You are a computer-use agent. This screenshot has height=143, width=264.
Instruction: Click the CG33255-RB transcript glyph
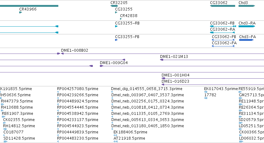(116, 26)
